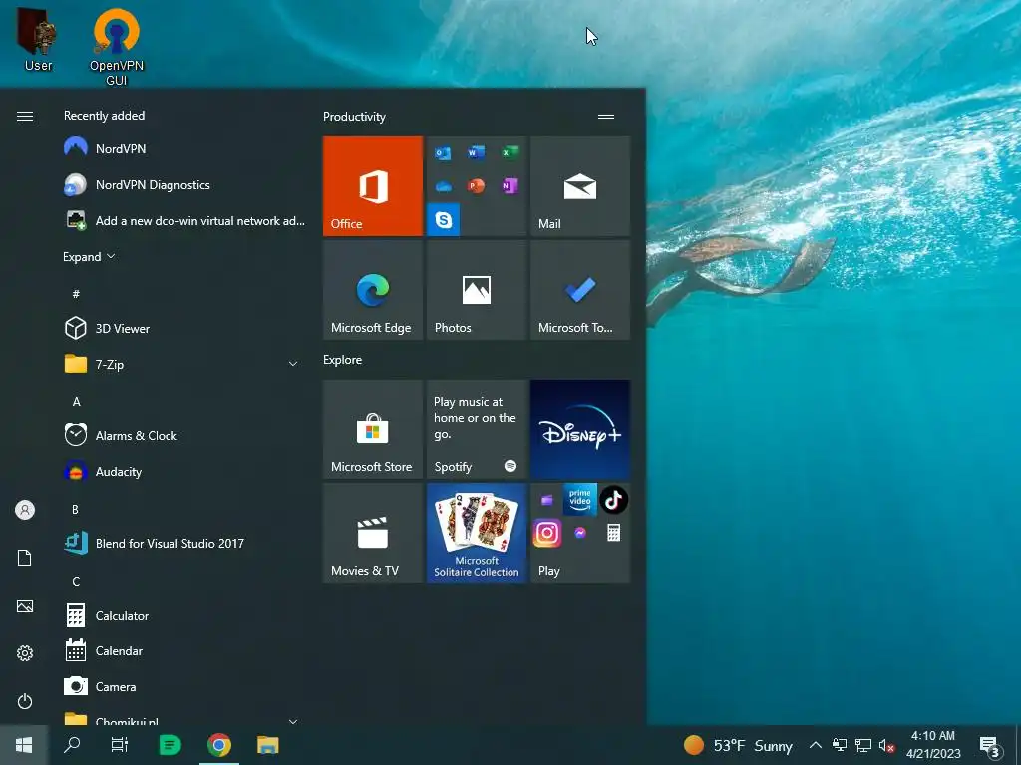Screen dimensions: 1021x765
Task: Open Microsoft Solitaire Collection tile
Action: click(477, 533)
